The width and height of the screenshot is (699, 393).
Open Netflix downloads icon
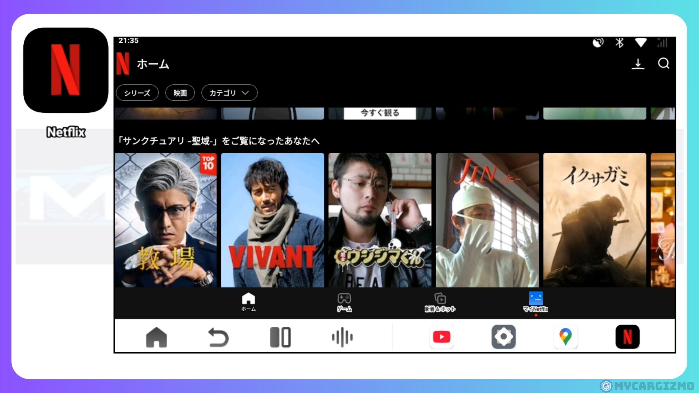[x=637, y=64]
